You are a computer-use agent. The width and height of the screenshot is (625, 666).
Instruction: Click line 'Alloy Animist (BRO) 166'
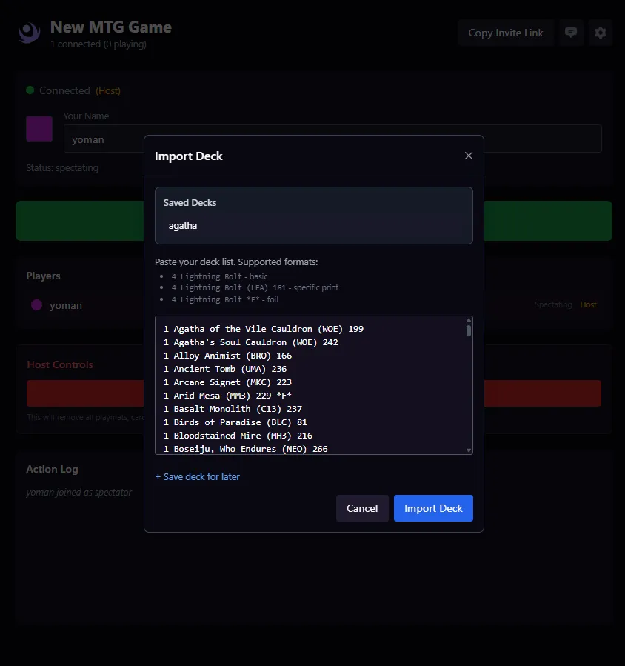pos(227,356)
